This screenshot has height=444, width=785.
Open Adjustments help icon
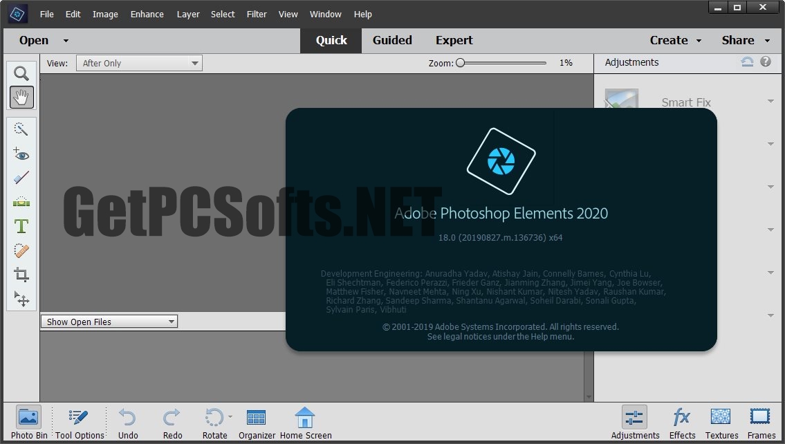click(766, 62)
